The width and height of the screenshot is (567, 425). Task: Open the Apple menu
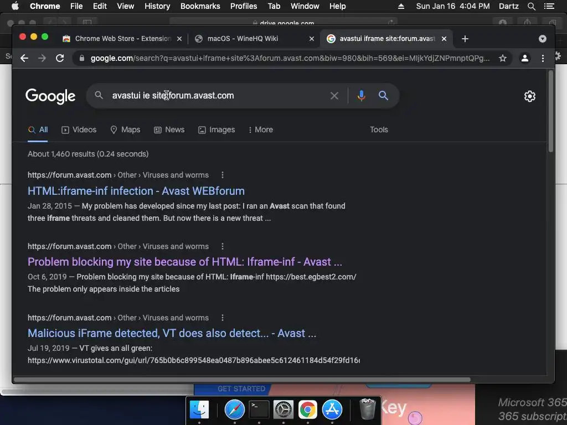click(x=15, y=6)
